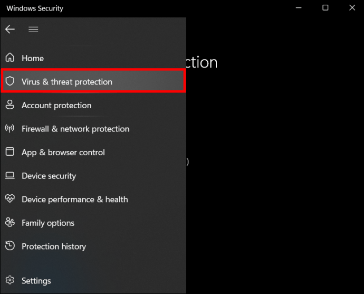The image size is (364, 294).
Task: Open Device performance & health section
Action: [74, 200]
